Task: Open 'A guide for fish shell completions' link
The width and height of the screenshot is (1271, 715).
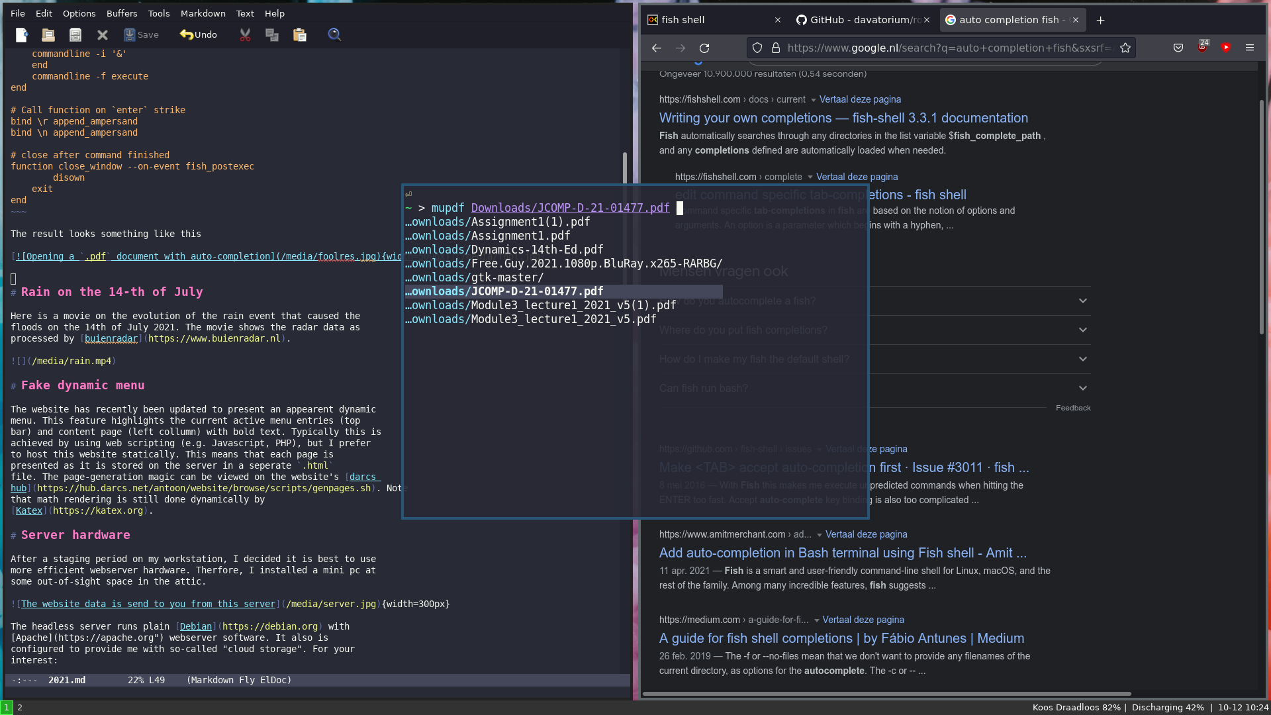Action: [x=841, y=638]
